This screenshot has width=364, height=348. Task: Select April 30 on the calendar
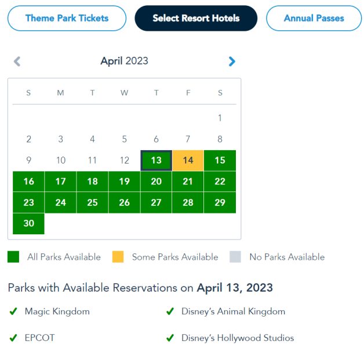coord(28,223)
